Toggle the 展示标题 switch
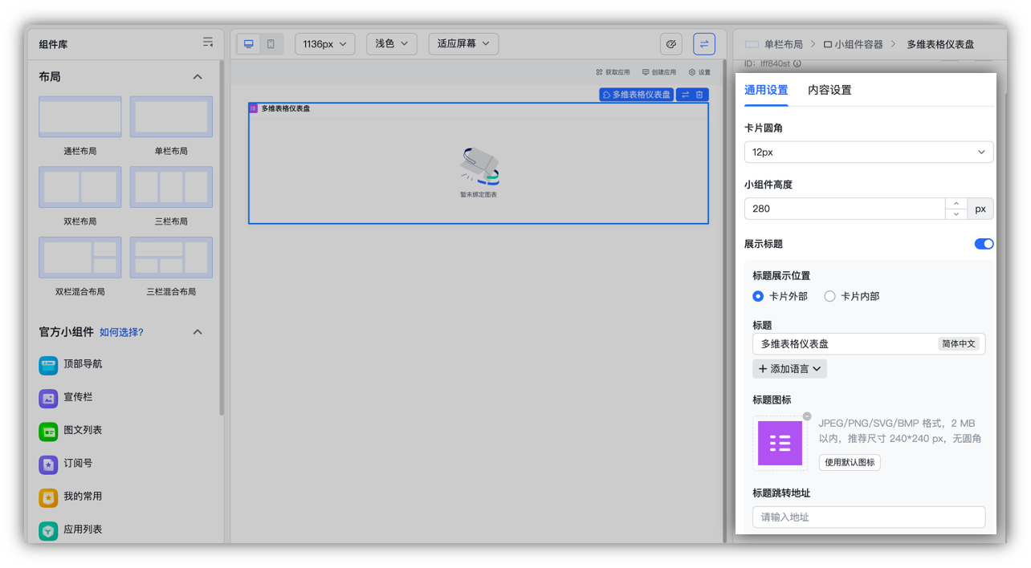Image resolution: width=1031 pixels, height=568 pixels. pos(984,244)
